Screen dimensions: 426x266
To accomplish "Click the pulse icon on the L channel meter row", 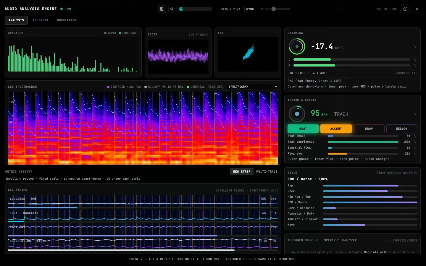I will click(x=415, y=59).
